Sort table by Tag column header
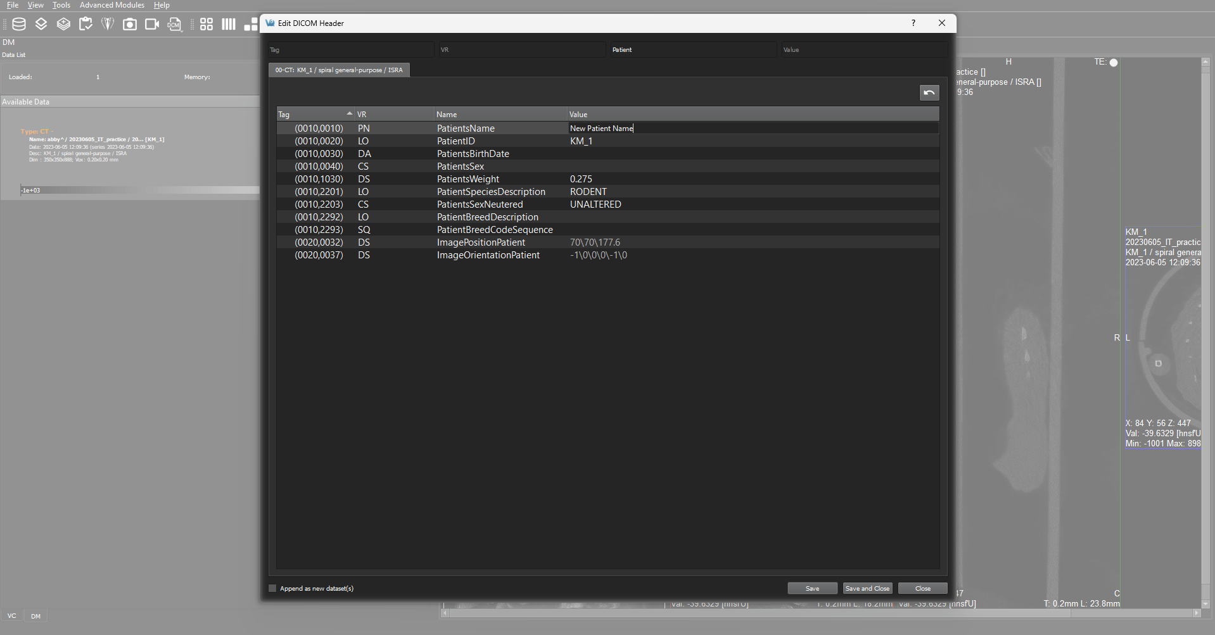The height and width of the screenshot is (635, 1215). coord(315,115)
